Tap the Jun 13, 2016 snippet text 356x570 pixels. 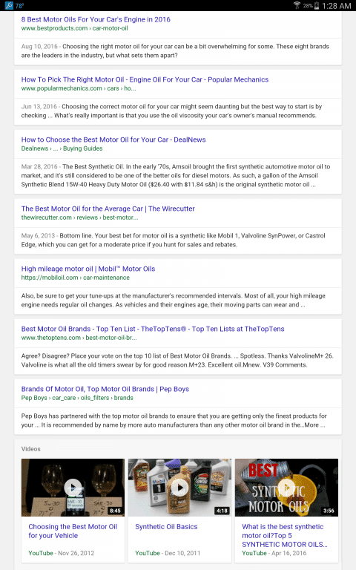coord(171,111)
